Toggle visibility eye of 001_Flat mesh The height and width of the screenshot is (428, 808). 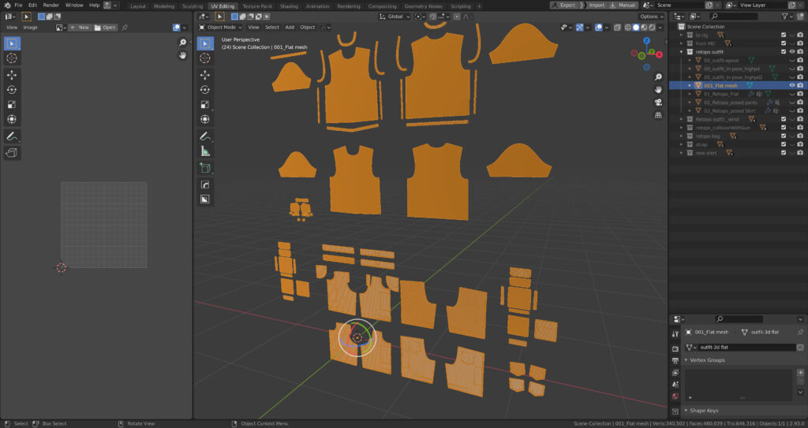coord(791,85)
